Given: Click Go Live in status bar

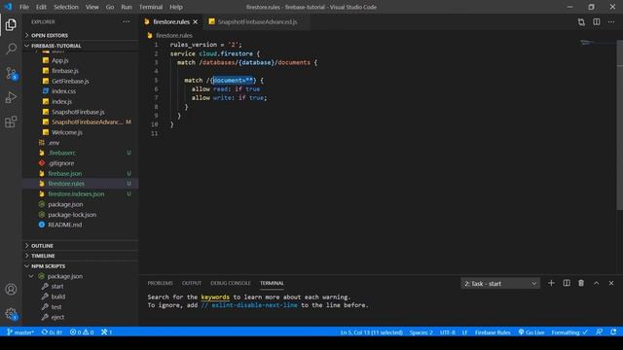Looking at the screenshot, I should coord(531,332).
